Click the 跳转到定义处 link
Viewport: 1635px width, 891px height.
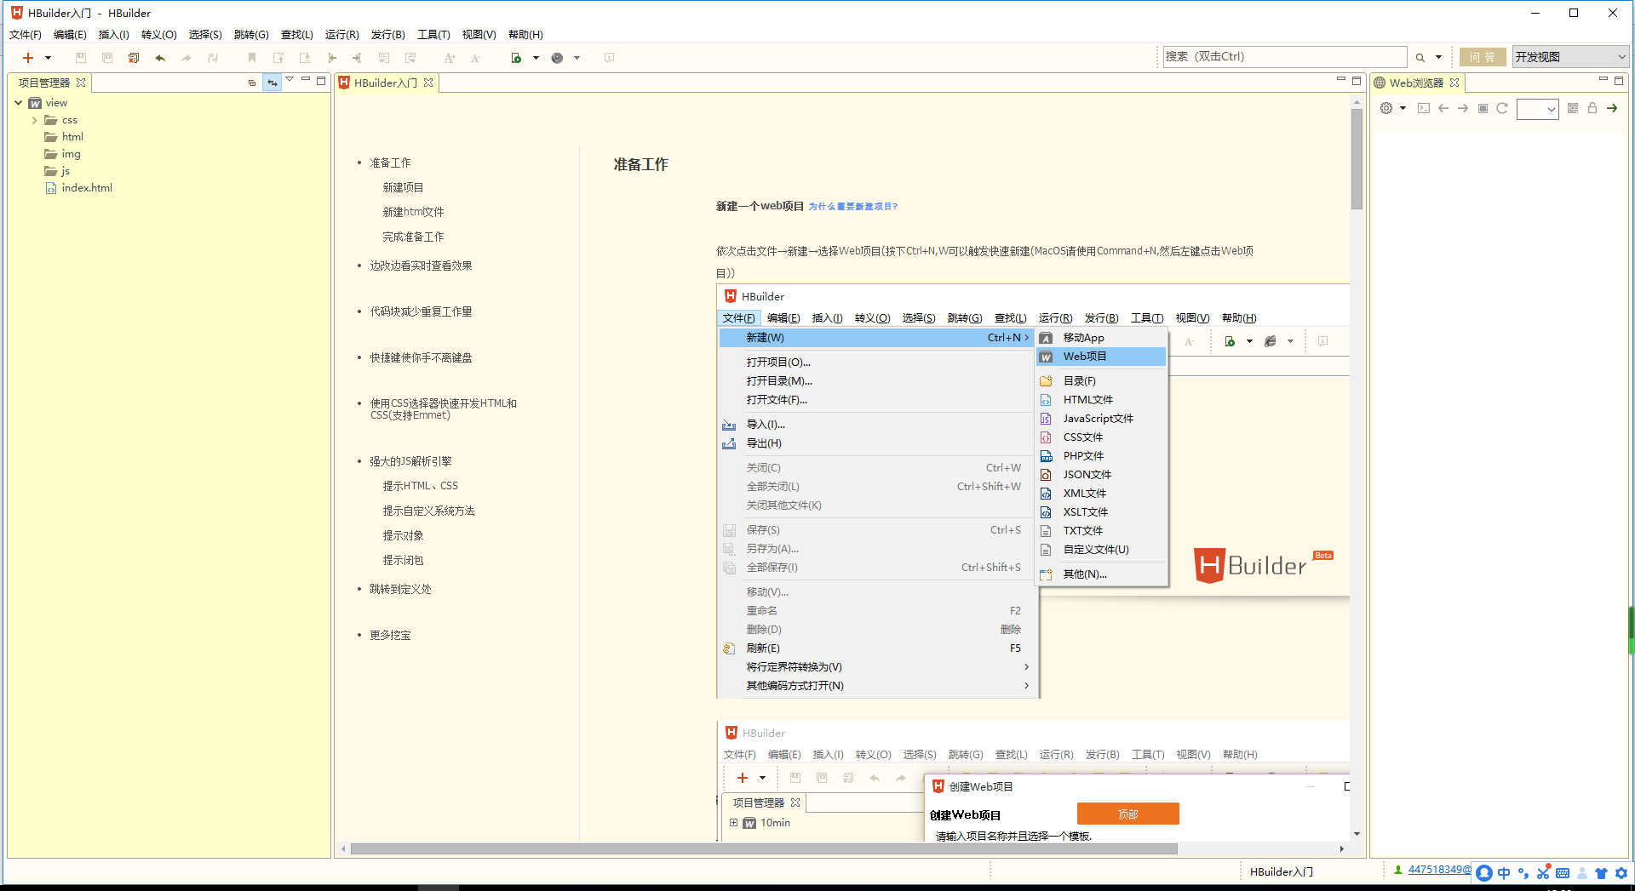[x=400, y=589]
